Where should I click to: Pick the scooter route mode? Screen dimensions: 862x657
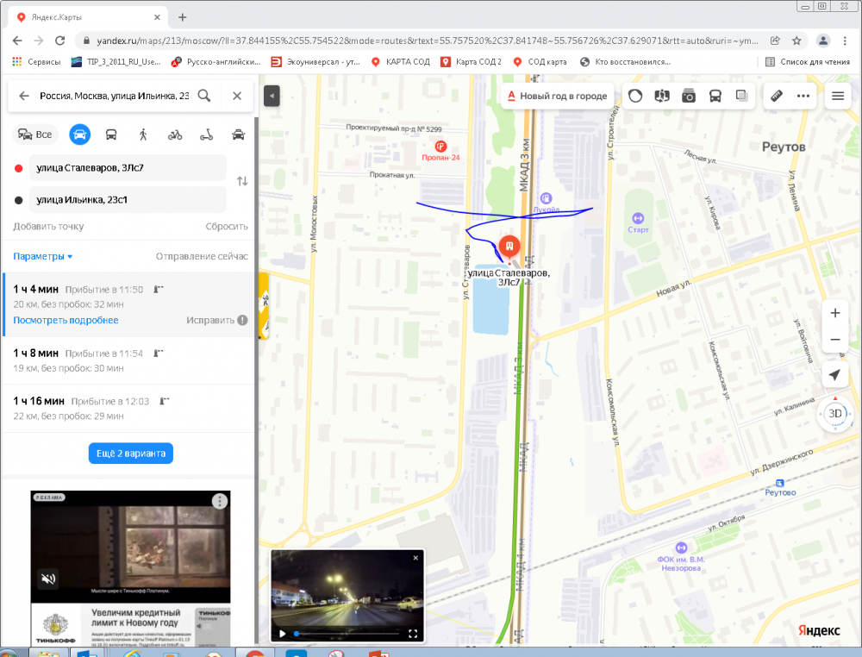[207, 135]
